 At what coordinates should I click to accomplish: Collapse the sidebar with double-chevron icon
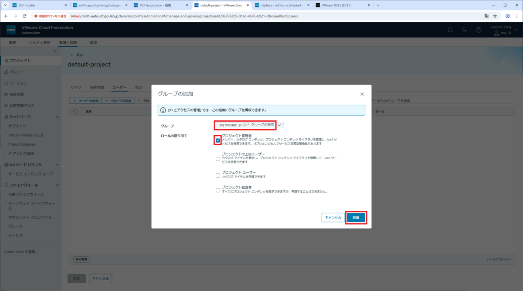pyautogui.click(x=55, y=51)
